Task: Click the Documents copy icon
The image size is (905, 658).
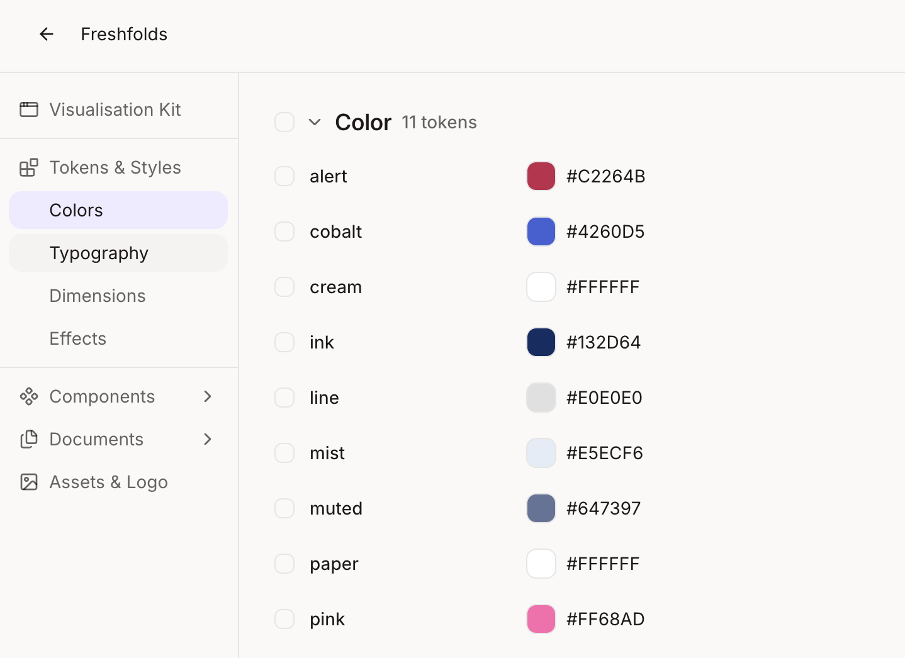Action: tap(29, 439)
